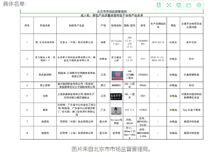Click the 样品名称 column header
213x157 pixels.
click(45, 26)
